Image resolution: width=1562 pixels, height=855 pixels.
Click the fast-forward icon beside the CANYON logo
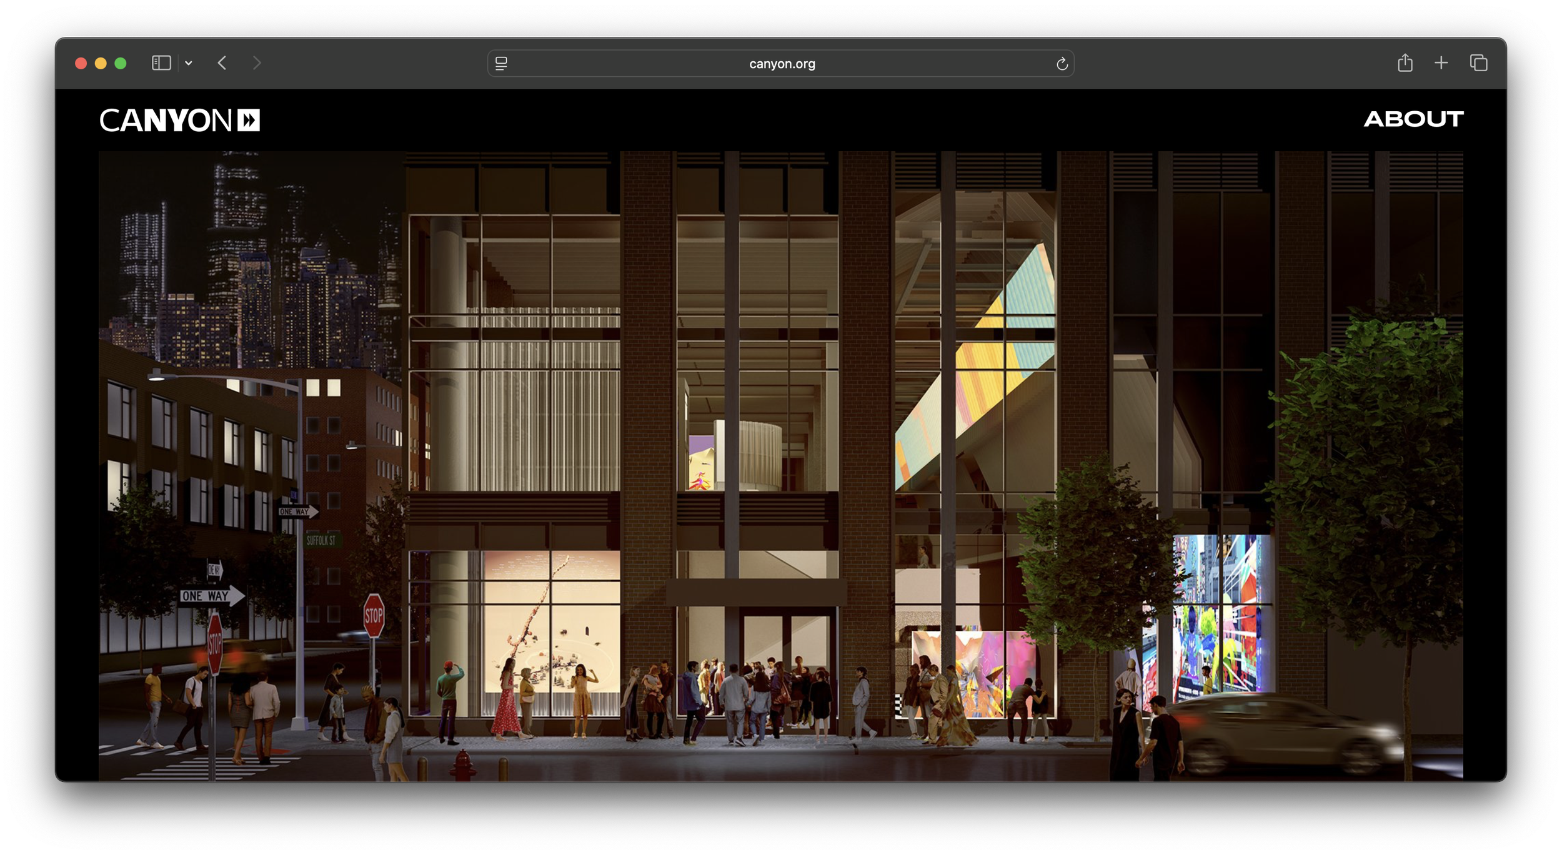(248, 121)
